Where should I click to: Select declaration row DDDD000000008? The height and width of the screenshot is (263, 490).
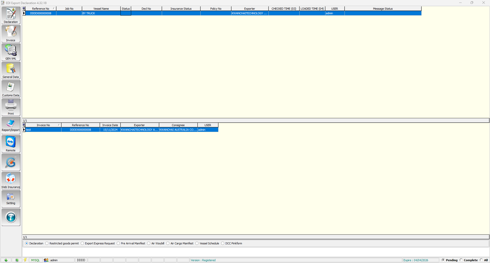click(41, 13)
